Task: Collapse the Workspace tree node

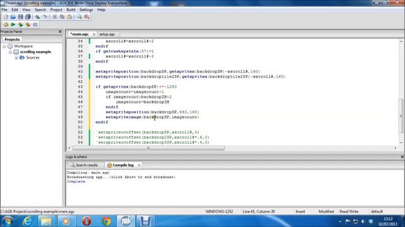Action: tap(4, 46)
